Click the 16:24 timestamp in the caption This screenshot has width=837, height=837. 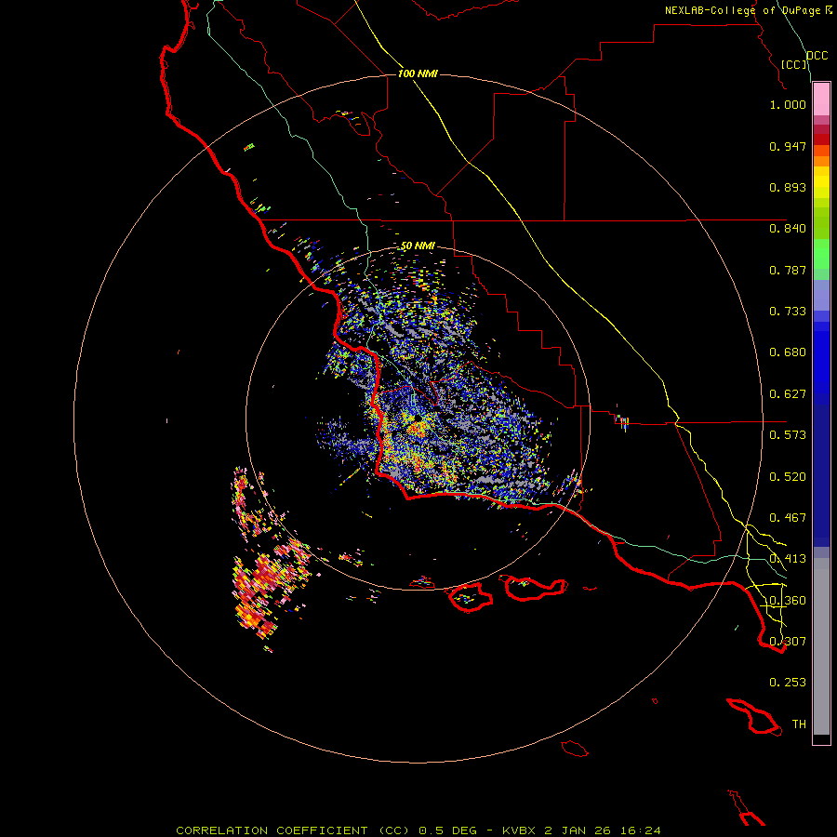(x=643, y=830)
